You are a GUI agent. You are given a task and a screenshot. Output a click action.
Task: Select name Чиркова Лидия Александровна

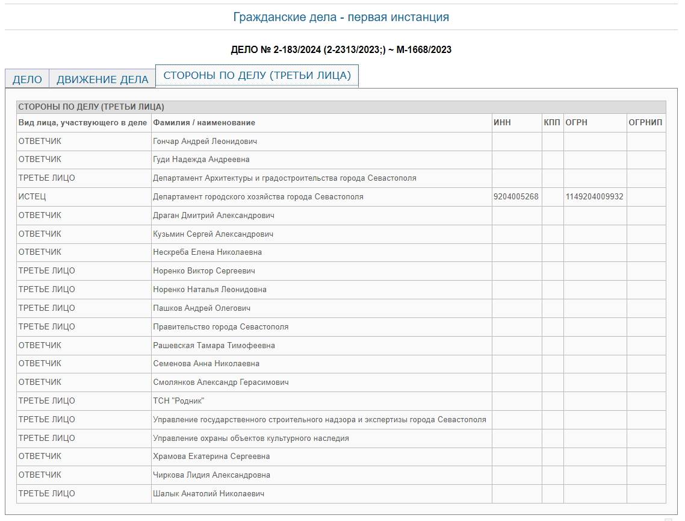click(x=211, y=475)
